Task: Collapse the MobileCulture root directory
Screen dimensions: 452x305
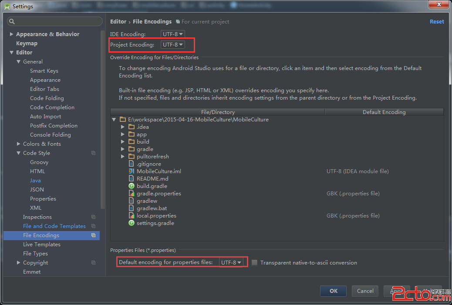Action: coord(114,119)
